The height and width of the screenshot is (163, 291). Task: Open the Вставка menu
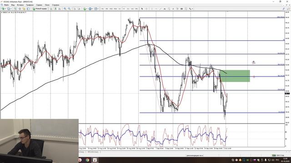pos(20,5)
